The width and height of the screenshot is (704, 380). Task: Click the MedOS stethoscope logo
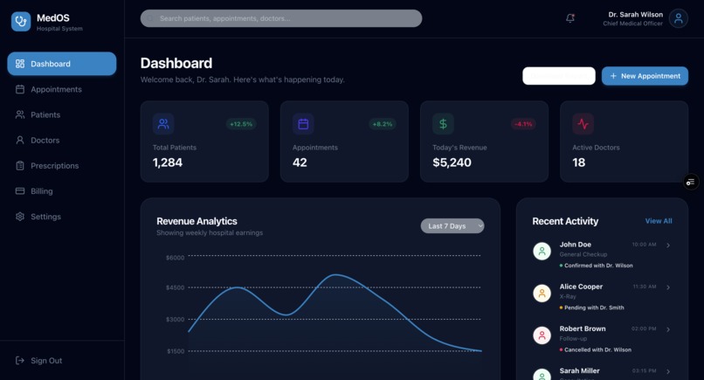(x=21, y=21)
